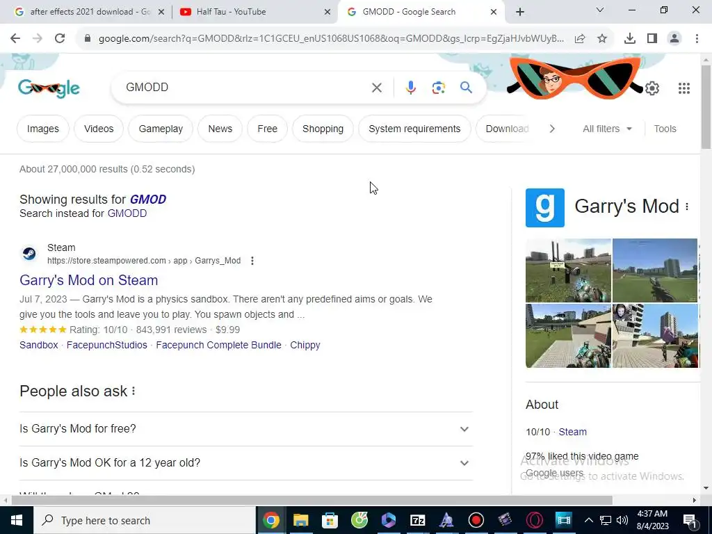Open the Windows Start menu

(x=17, y=520)
